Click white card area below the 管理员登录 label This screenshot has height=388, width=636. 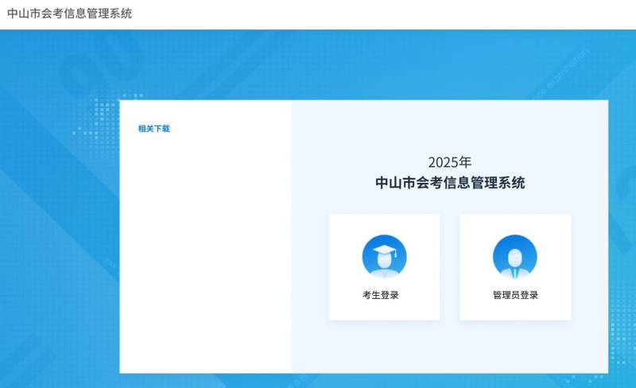[515, 311]
